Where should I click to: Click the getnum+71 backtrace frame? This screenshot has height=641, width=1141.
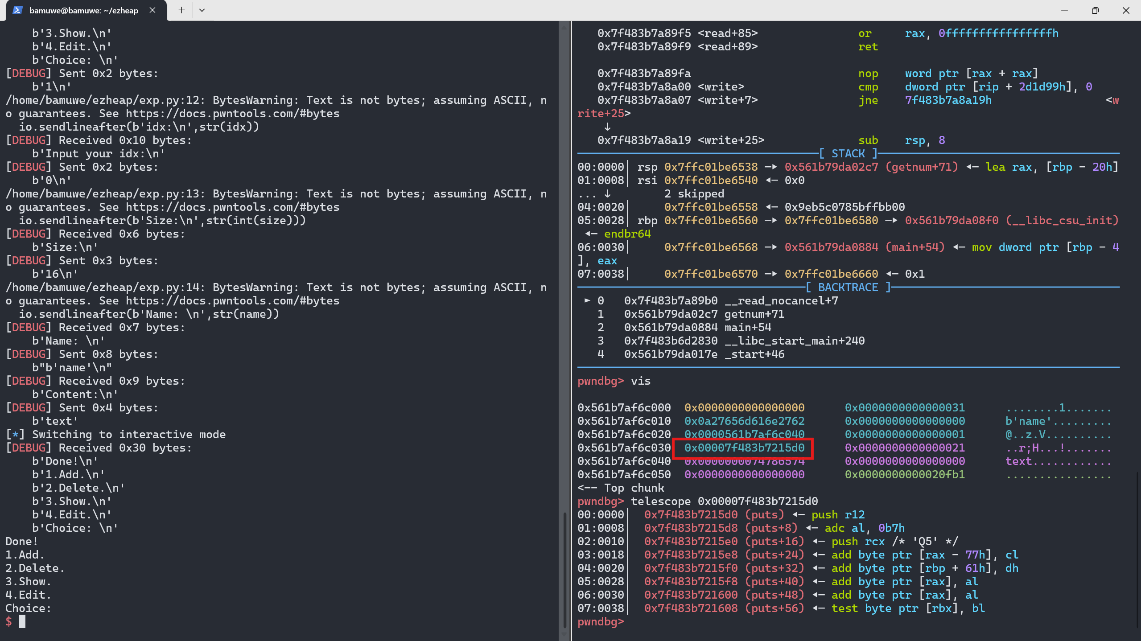(691, 314)
